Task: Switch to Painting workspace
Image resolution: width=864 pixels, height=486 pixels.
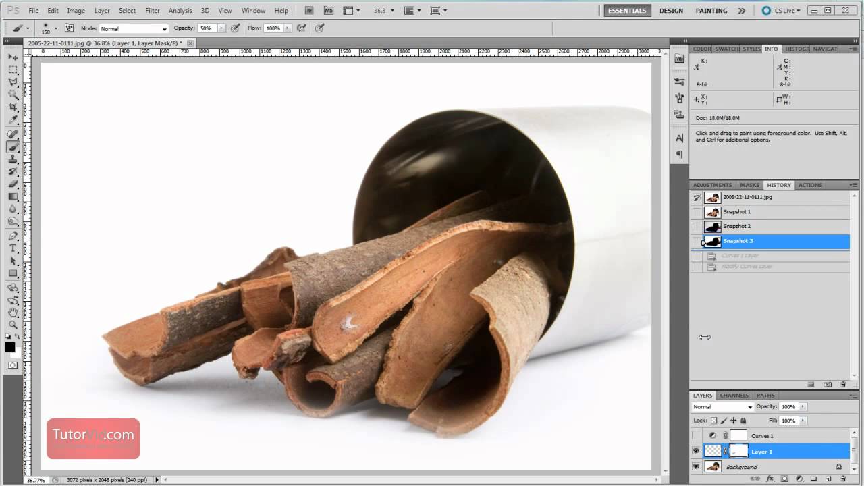Action: tap(711, 11)
